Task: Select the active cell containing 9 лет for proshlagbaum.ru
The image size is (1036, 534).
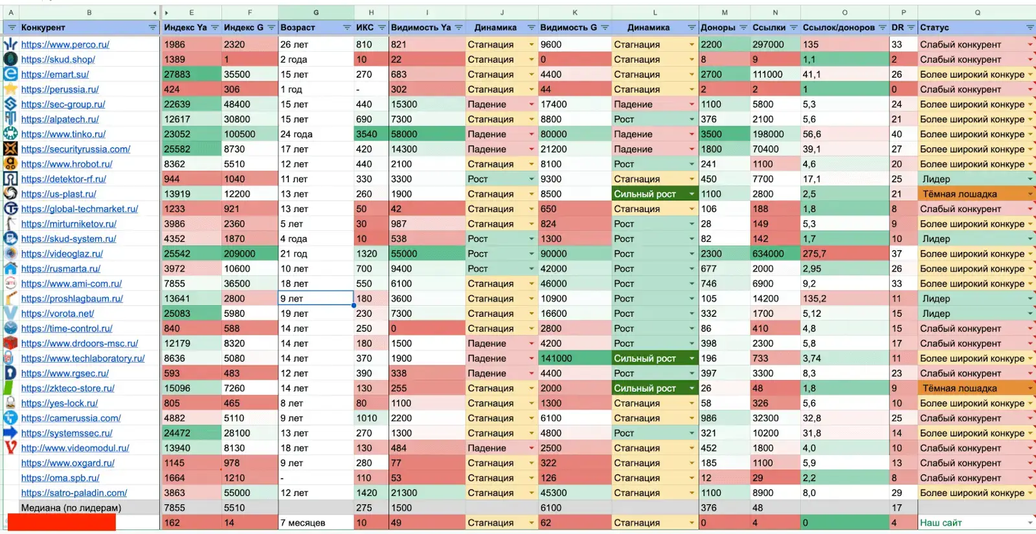Action: [316, 299]
